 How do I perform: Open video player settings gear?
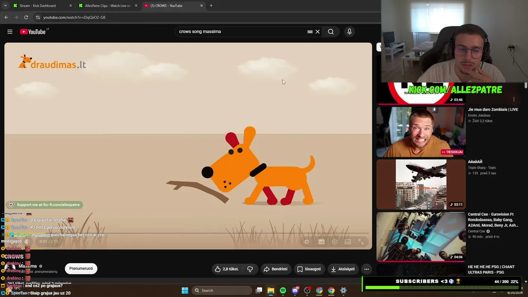click(335, 242)
